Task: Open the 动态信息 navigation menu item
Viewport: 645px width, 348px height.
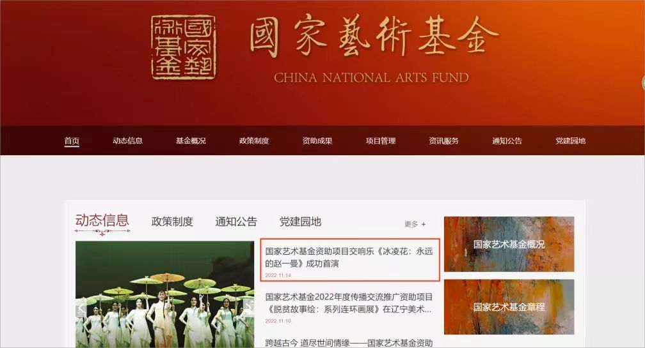Action: click(127, 140)
